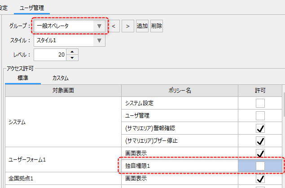
Task: Uncheck (サマリエリア)警報確認 permission
Action: (260, 128)
